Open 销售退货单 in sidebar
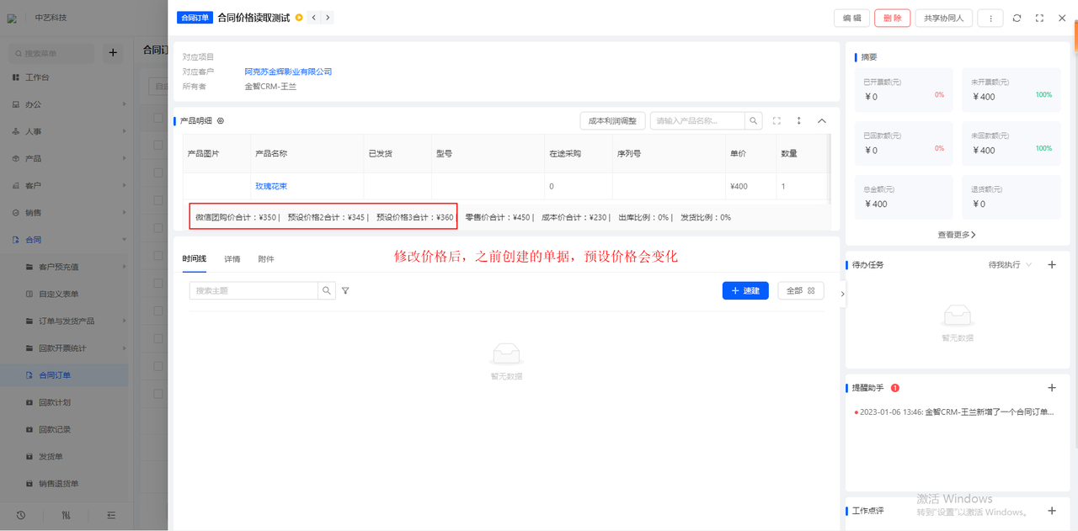 64,484
